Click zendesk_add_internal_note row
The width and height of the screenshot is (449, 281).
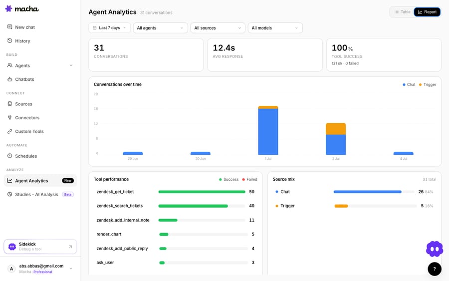coord(175,220)
